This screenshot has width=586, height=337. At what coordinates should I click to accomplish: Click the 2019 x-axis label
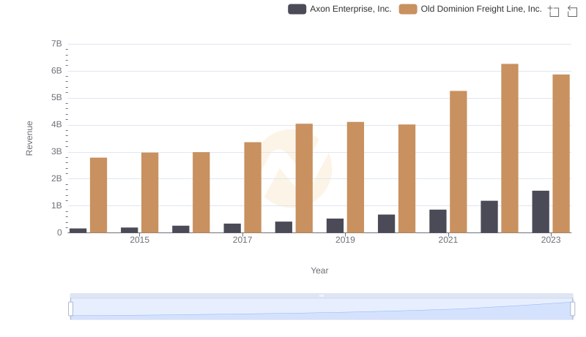pyautogui.click(x=345, y=240)
